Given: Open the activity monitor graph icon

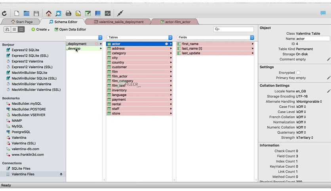Looking at the screenshot, I should click(108, 13).
